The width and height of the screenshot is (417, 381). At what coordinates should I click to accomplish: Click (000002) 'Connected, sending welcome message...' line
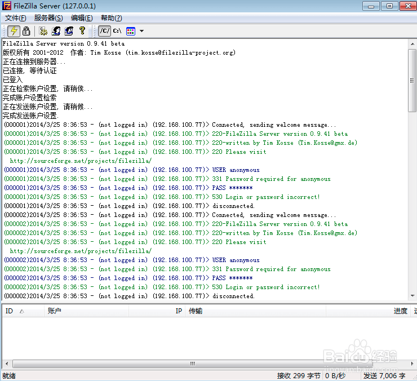coord(170,215)
